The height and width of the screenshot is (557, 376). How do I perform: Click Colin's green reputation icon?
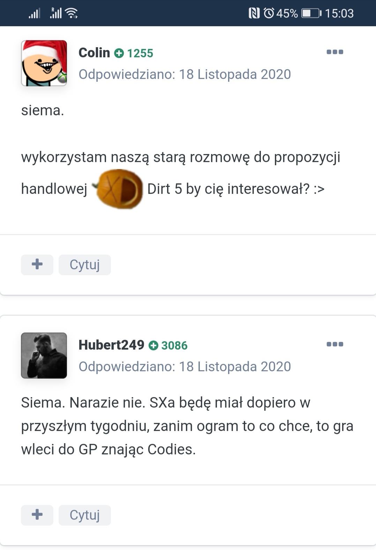pos(119,53)
